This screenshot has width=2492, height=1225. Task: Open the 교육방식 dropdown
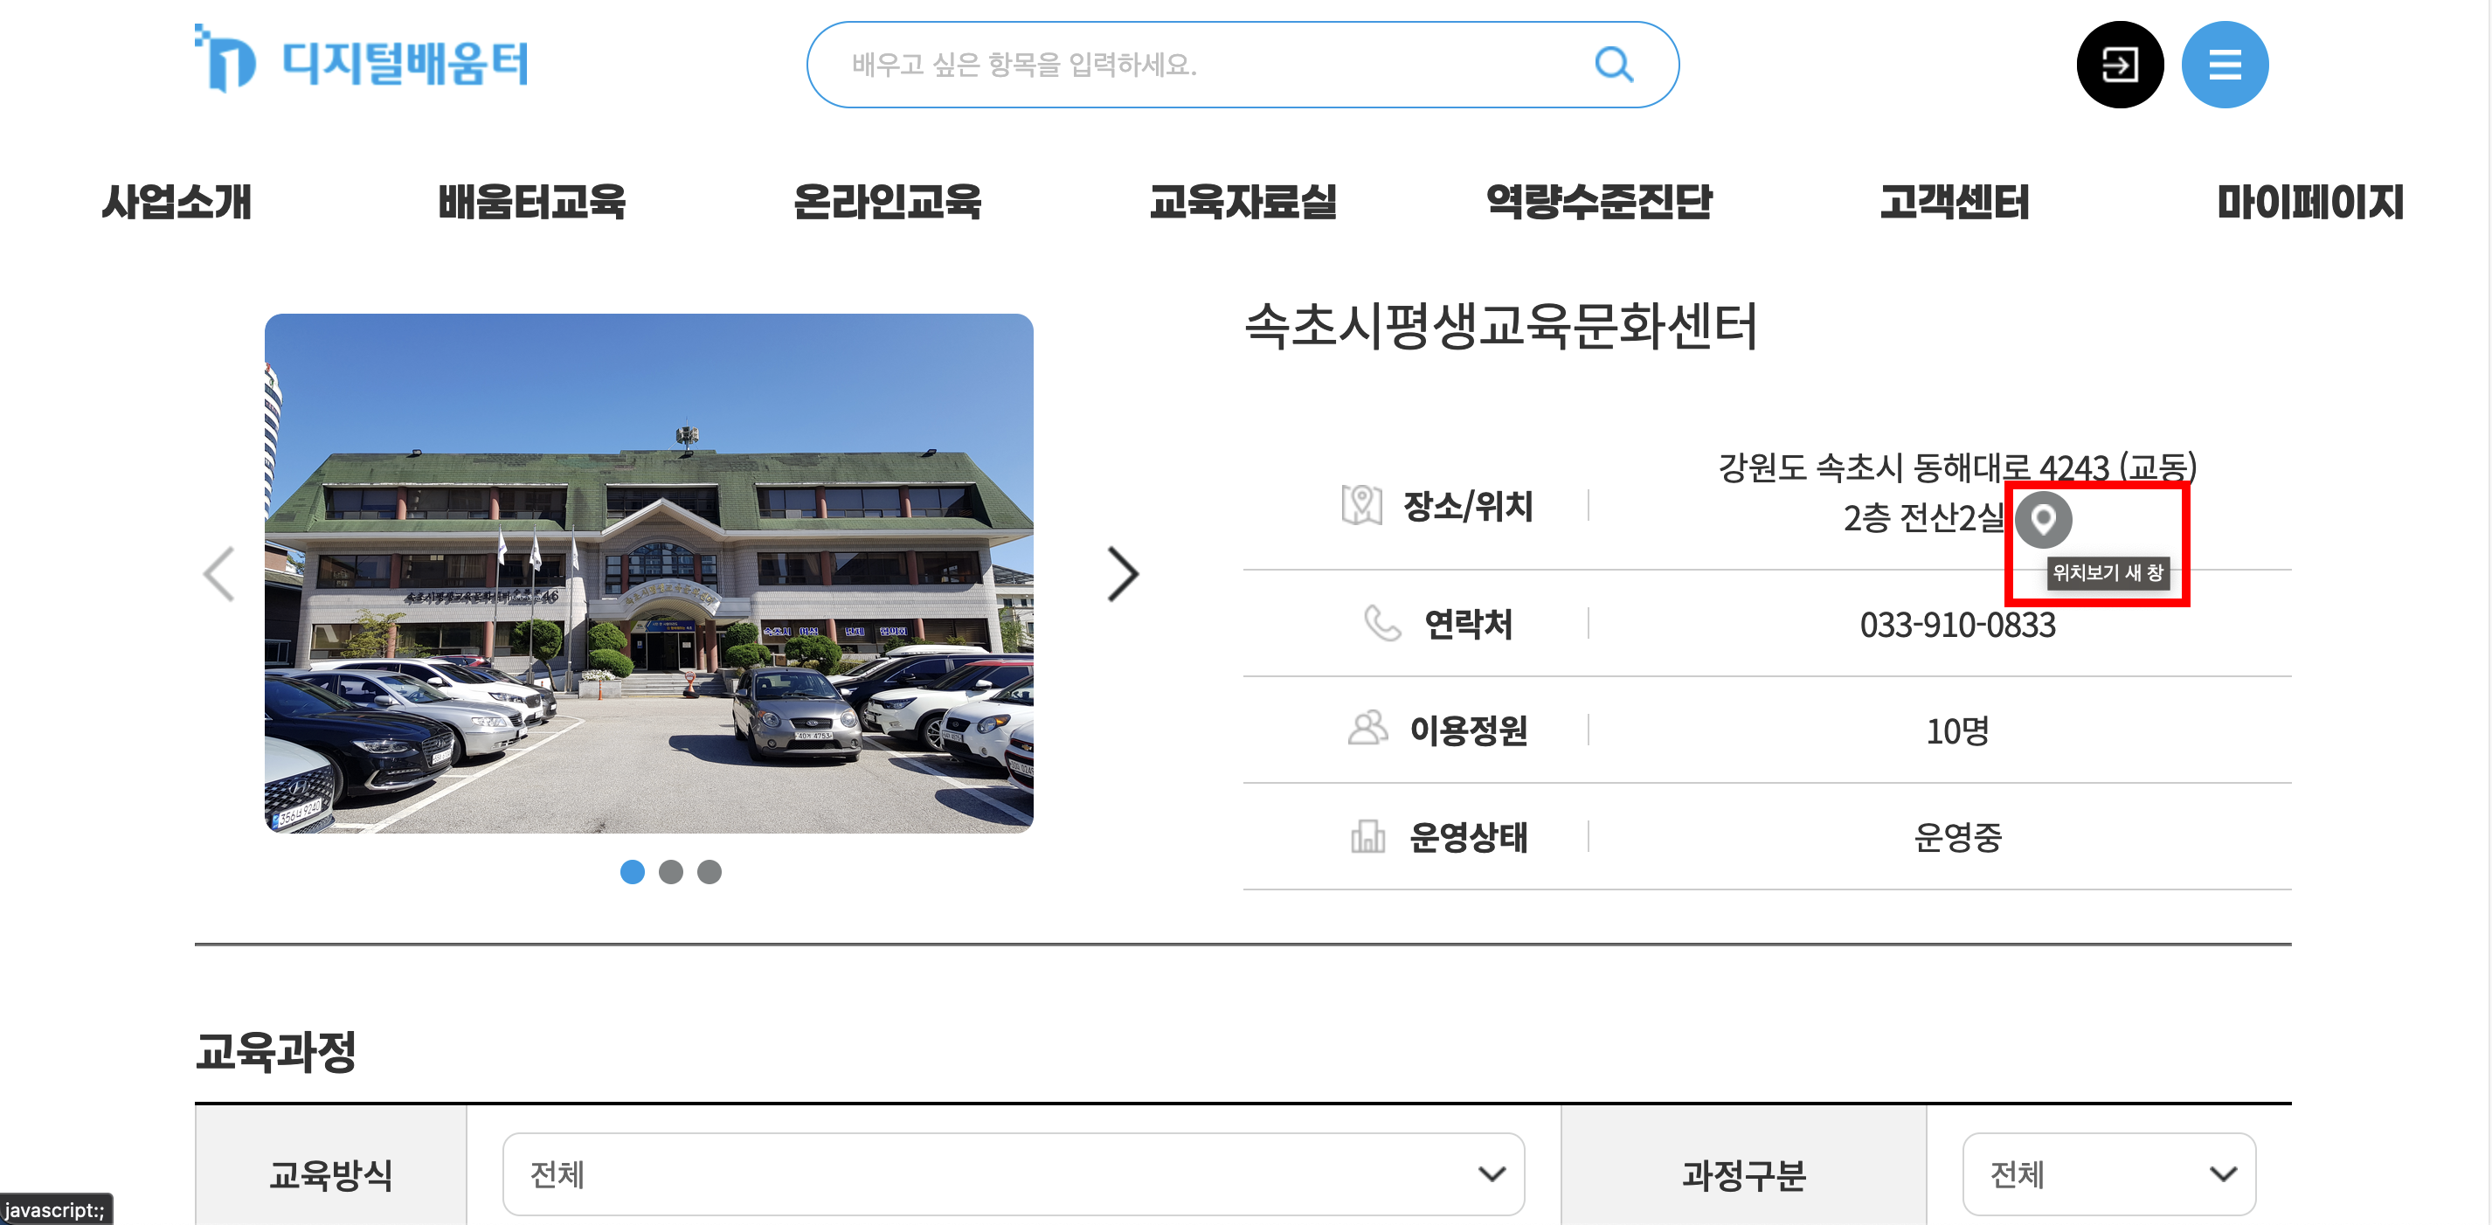1012,1173
